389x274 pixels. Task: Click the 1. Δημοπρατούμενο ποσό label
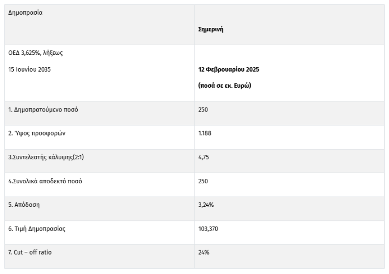tap(43, 110)
